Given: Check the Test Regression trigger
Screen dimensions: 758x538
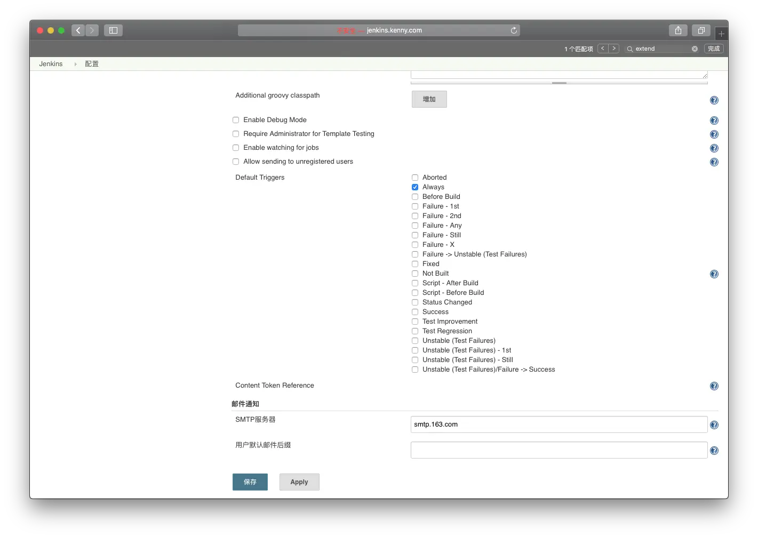Looking at the screenshot, I should (415, 331).
